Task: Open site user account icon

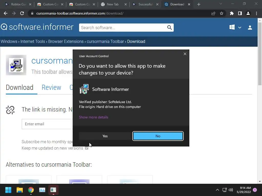Action: point(250,28)
